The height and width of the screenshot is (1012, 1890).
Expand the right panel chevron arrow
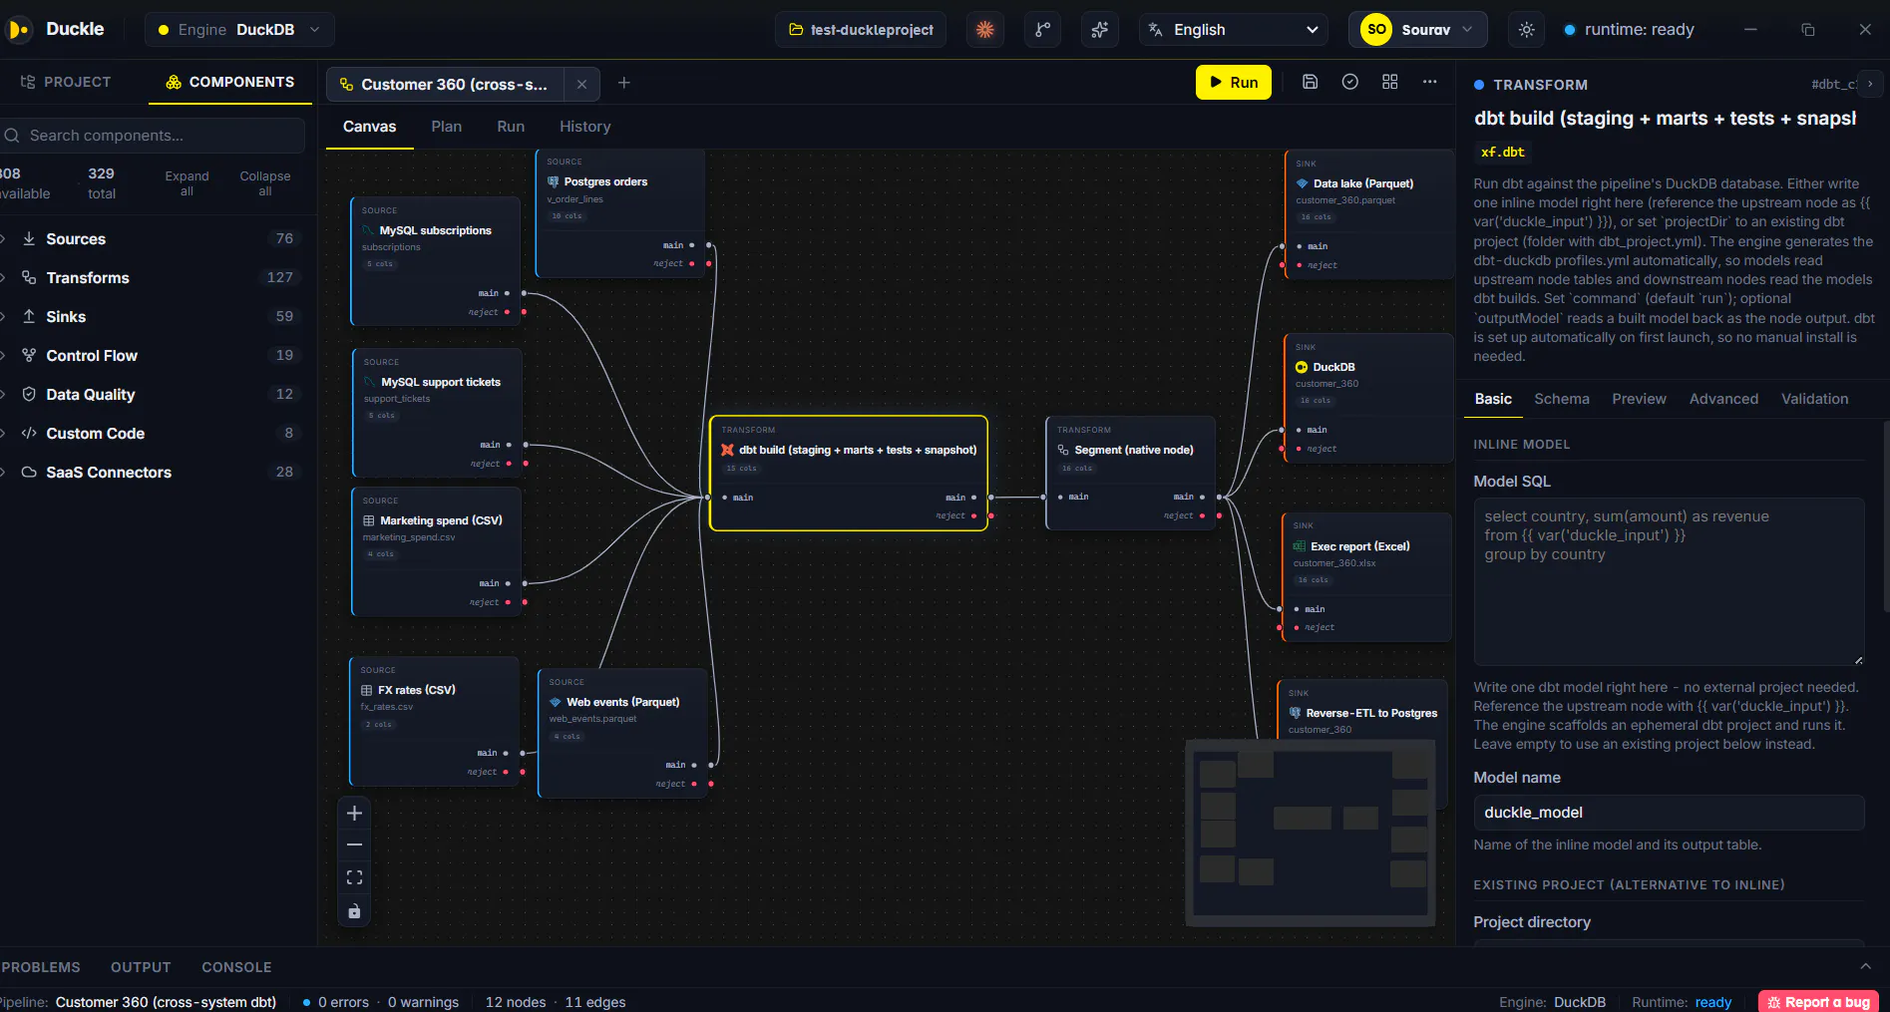click(1870, 85)
